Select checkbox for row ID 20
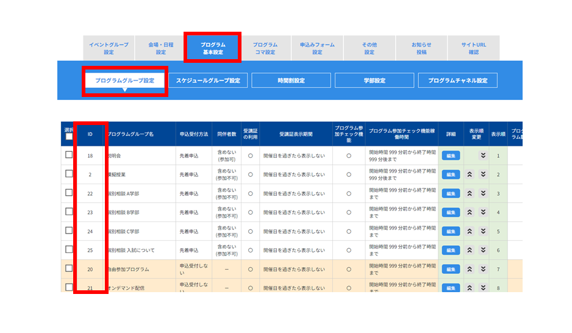Image resolution: width=572 pixels, height=333 pixels. pyautogui.click(x=69, y=268)
